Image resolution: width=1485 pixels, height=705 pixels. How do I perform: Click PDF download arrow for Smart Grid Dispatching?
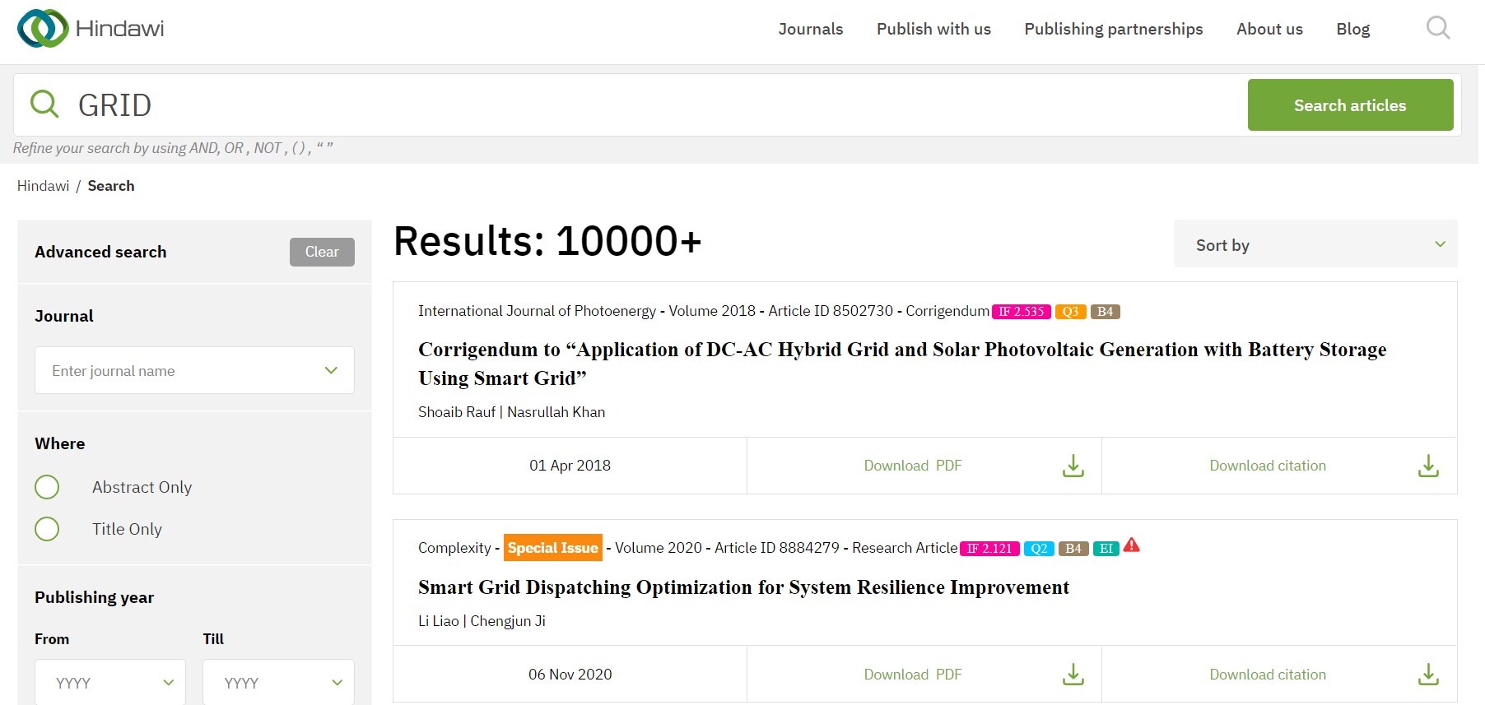coord(1073,675)
